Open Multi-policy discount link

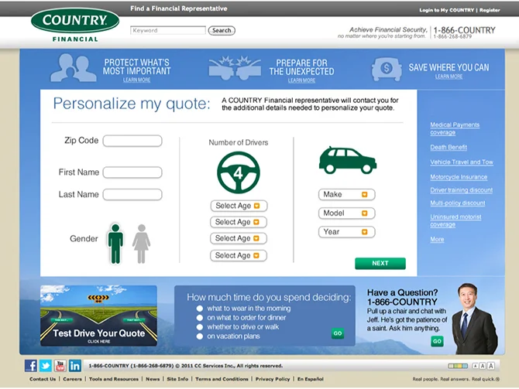click(x=458, y=203)
